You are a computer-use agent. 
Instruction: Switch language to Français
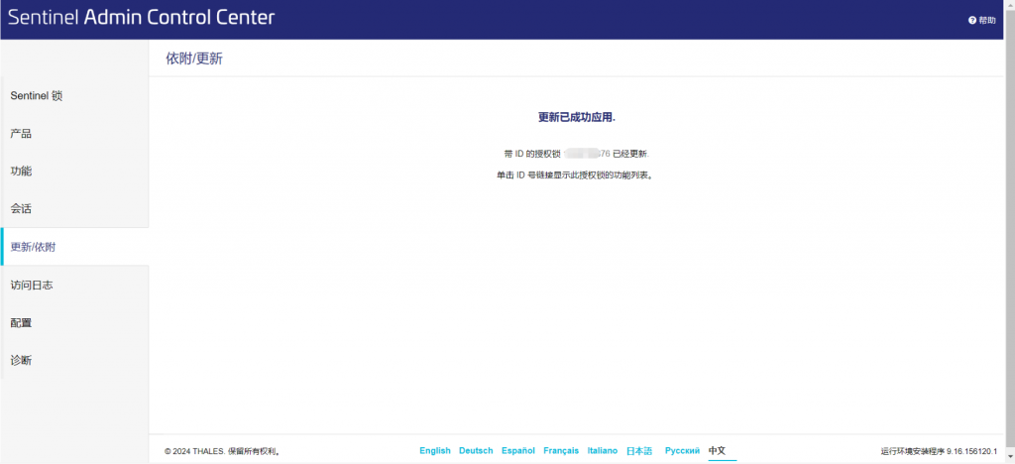click(561, 451)
